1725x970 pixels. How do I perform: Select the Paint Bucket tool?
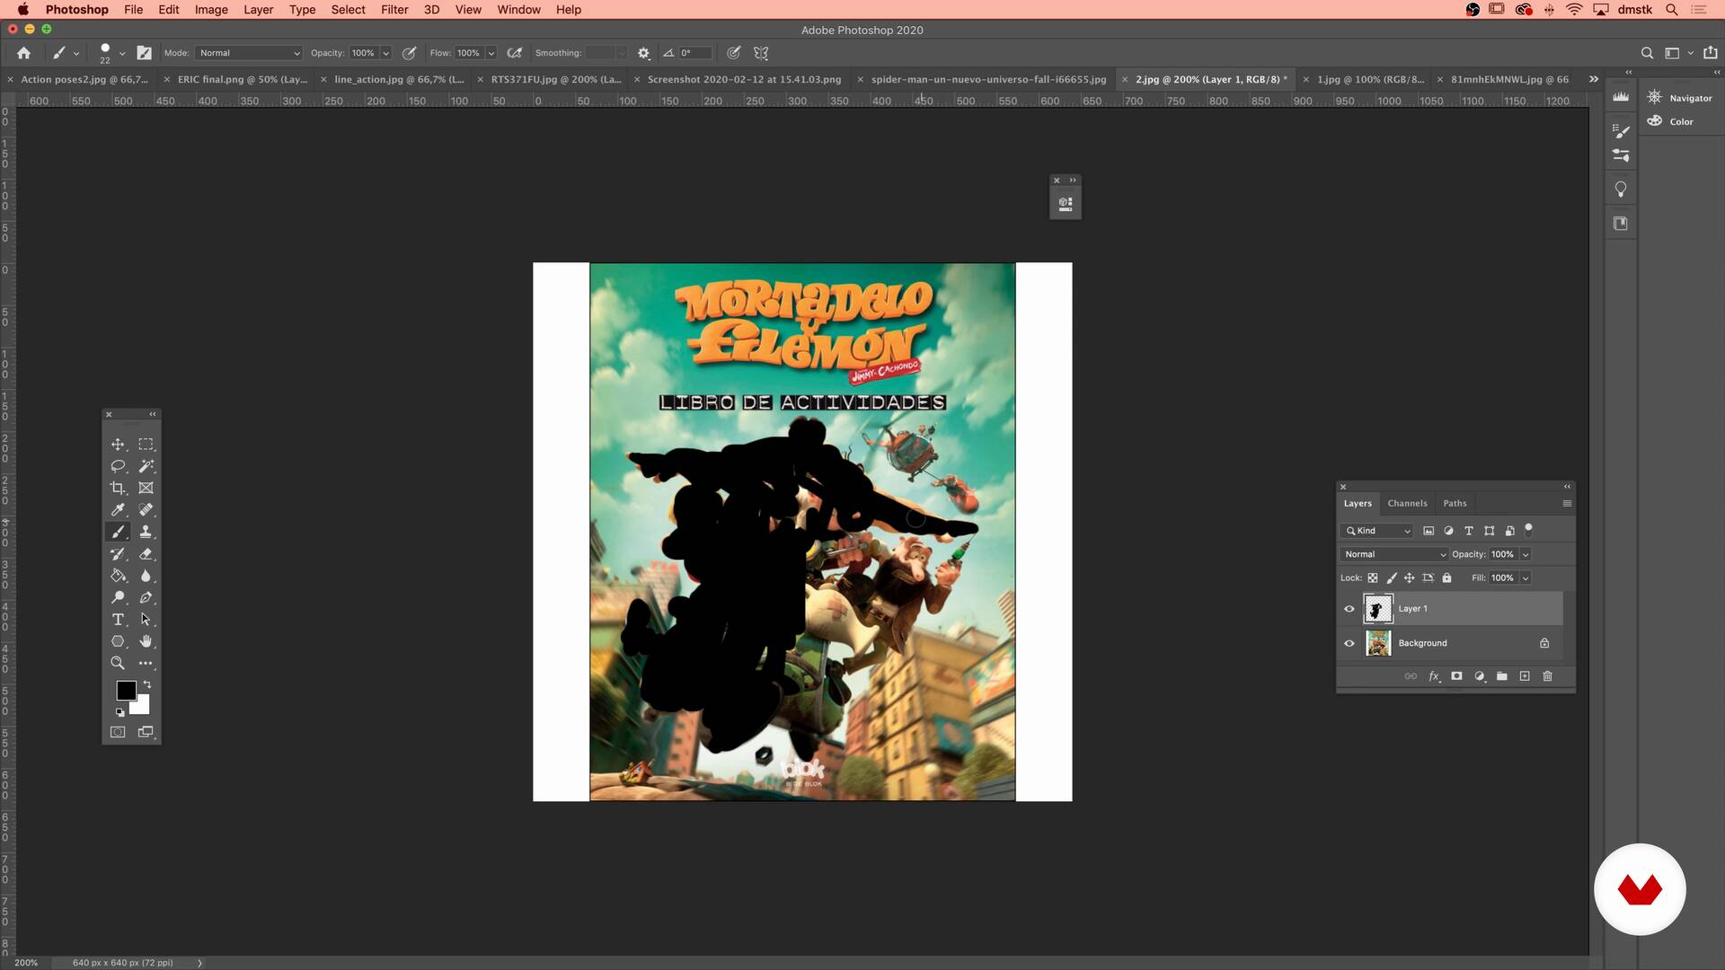pyautogui.click(x=118, y=576)
